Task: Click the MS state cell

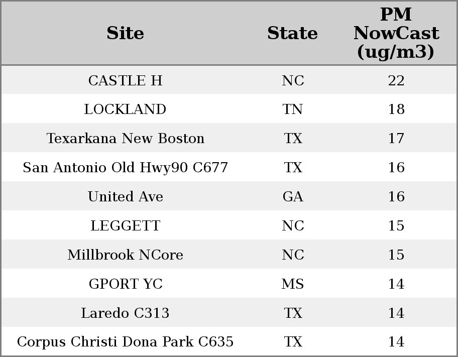Action: pos(293,284)
